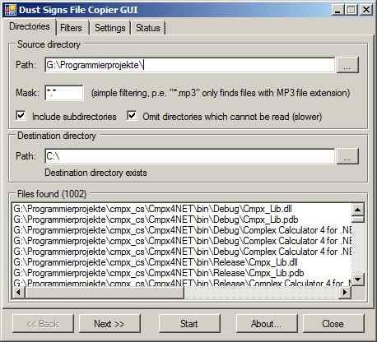Open the About... dialog

267,324
